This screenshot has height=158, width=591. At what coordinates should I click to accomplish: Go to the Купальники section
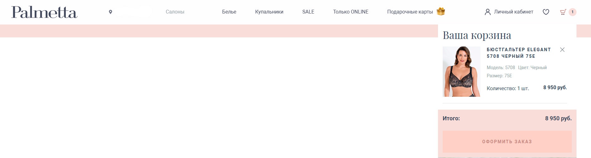[269, 12]
